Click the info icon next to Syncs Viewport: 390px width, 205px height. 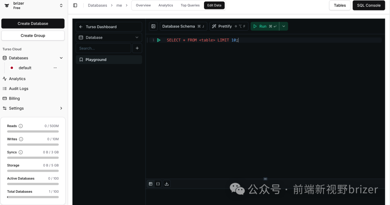21,152
